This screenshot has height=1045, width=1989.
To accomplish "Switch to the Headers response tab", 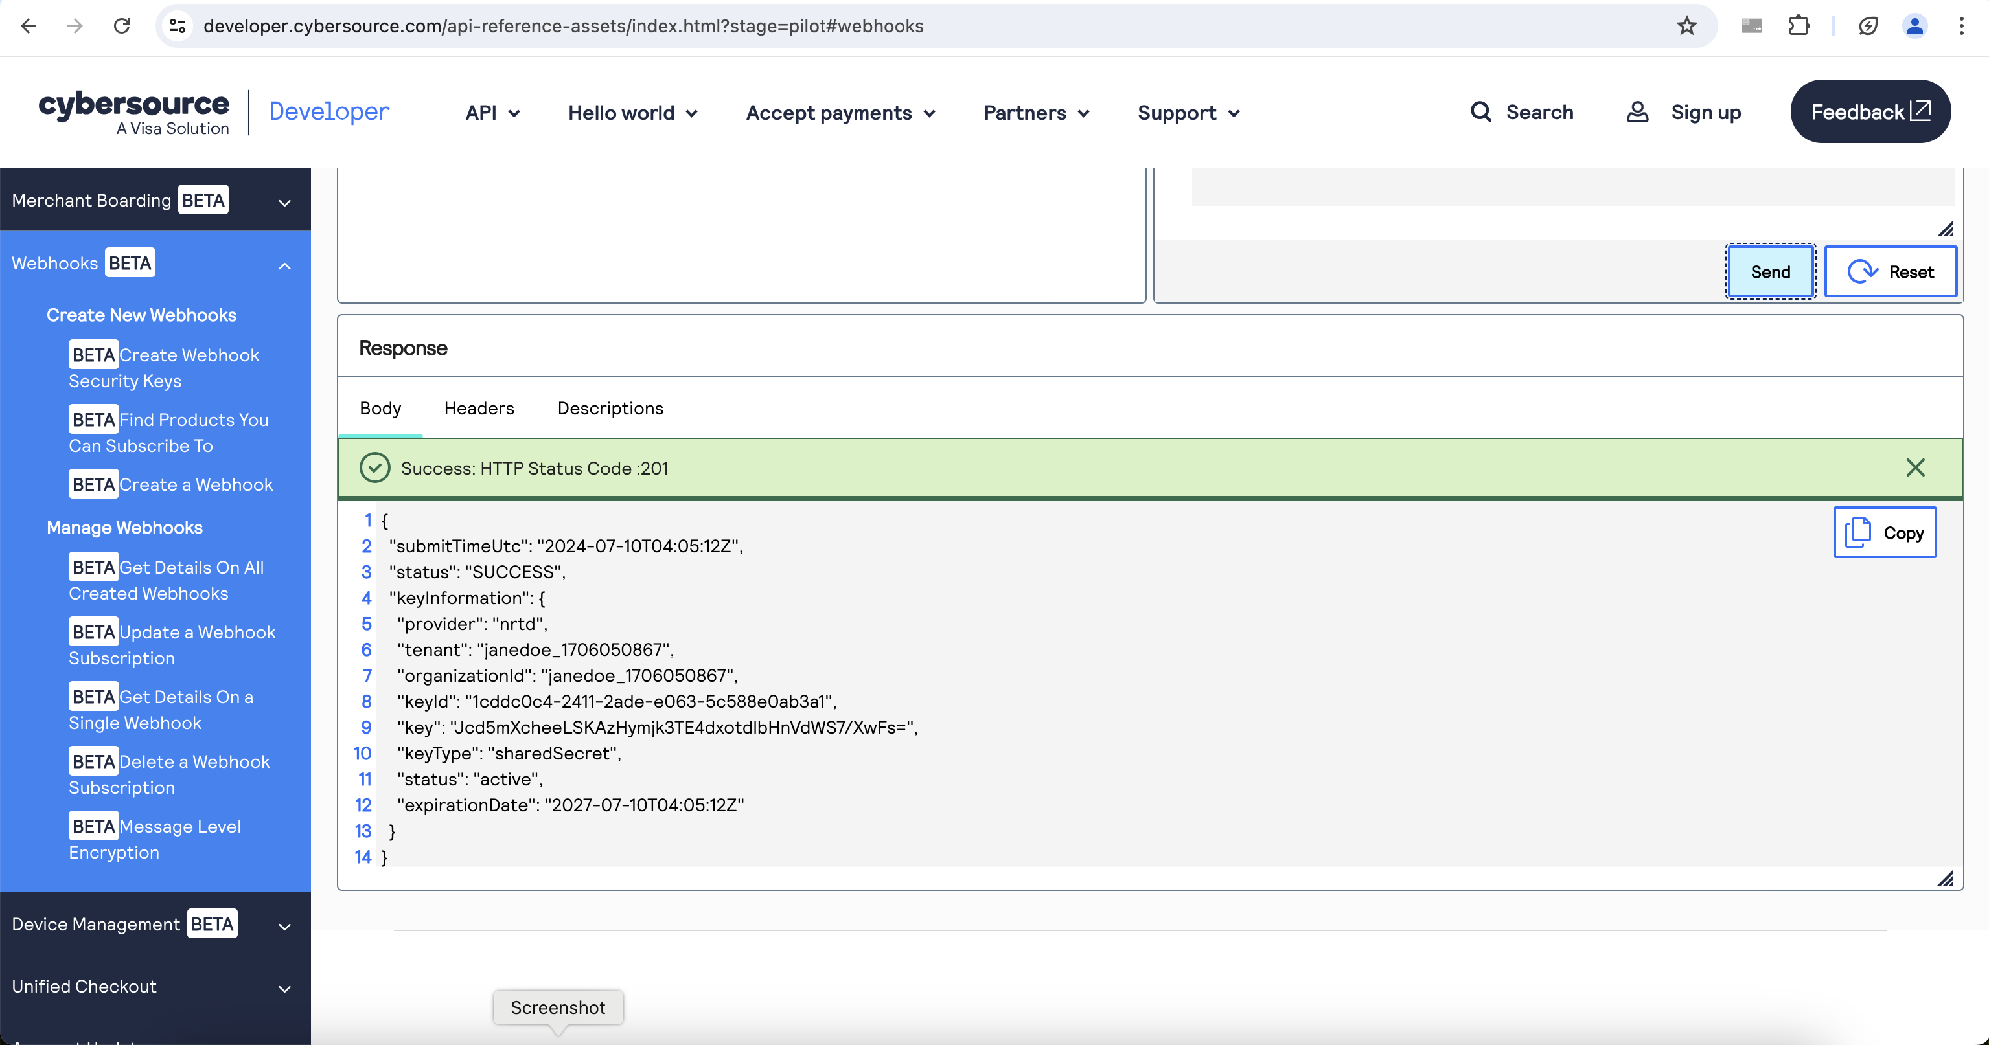I will point(479,409).
